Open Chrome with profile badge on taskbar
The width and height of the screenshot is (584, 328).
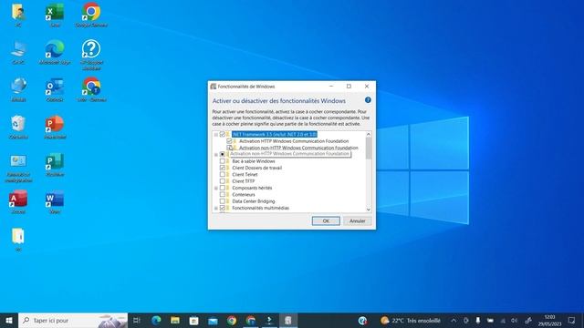click(251, 320)
